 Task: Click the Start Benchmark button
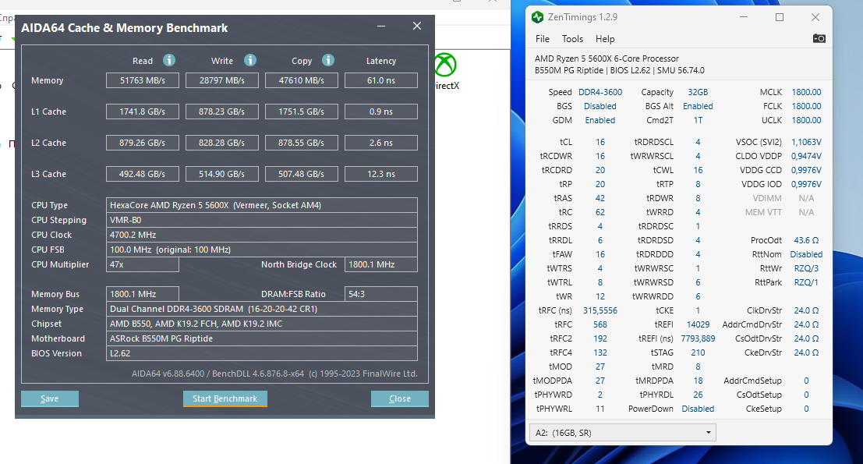[225, 398]
